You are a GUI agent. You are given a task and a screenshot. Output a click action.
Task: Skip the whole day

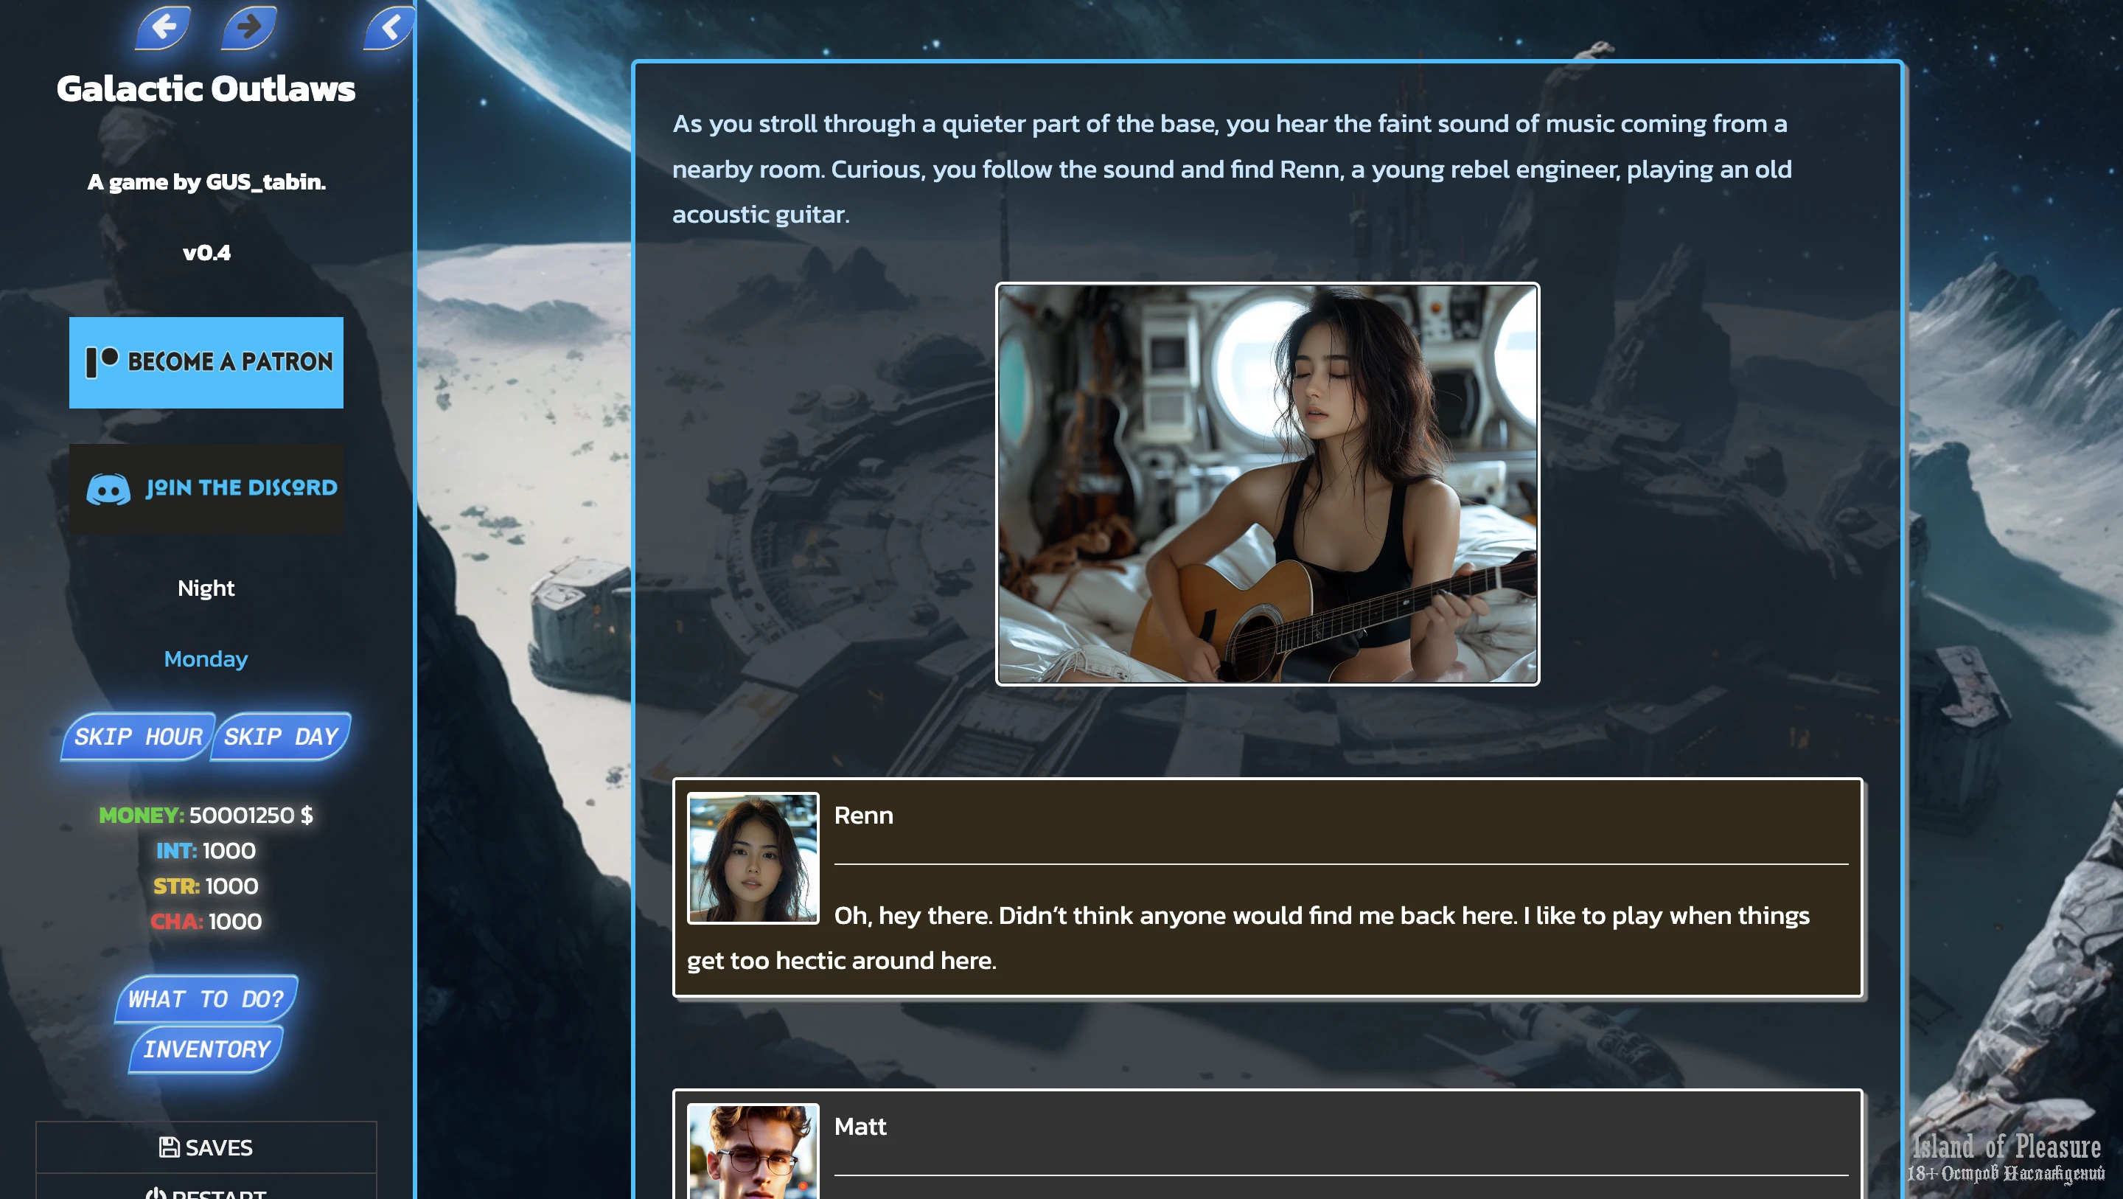coord(281,736)
